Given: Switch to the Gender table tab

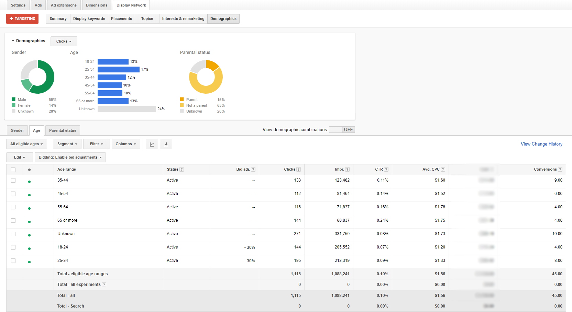Looking at the screenshot, I should point(17,130).
